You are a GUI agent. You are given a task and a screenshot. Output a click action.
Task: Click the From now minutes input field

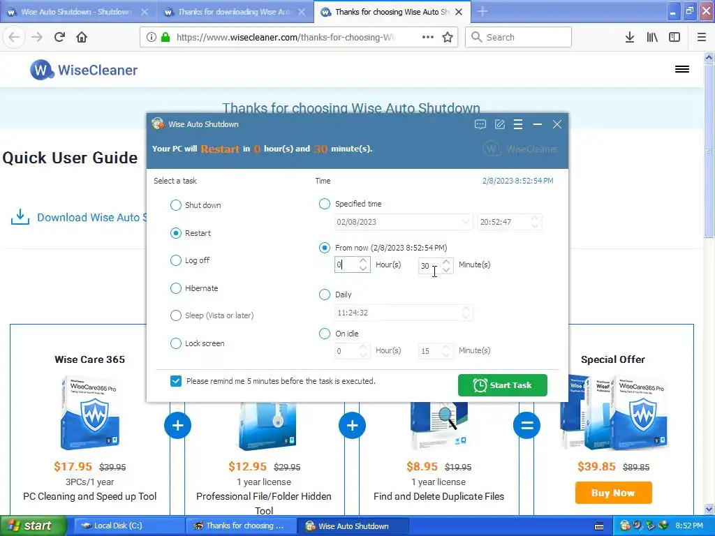click(x=430, y=265)
